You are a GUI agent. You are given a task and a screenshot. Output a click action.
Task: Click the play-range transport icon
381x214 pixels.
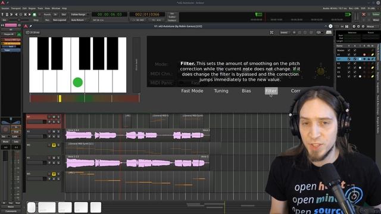25,14
